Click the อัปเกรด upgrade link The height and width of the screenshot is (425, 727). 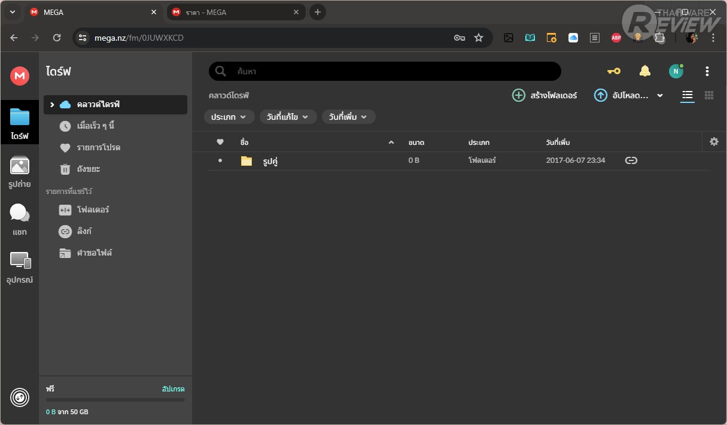[x=173, y=389]
